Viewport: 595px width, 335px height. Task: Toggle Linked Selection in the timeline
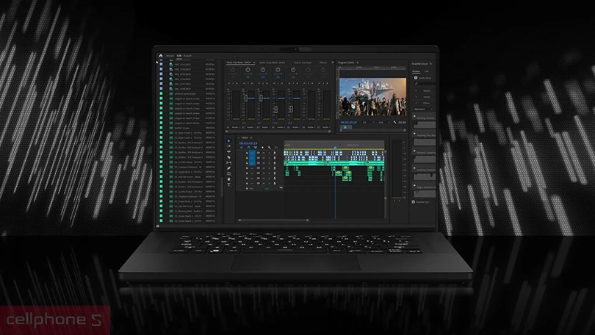coord(256,148)
